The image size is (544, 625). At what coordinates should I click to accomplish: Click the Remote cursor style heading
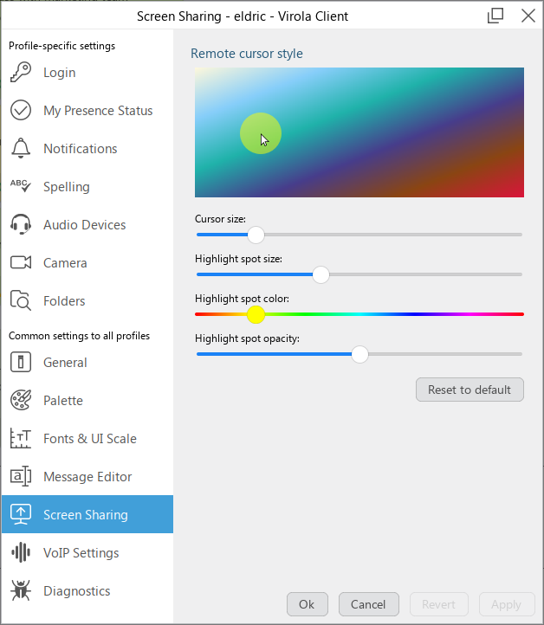[x=247, y=54]
